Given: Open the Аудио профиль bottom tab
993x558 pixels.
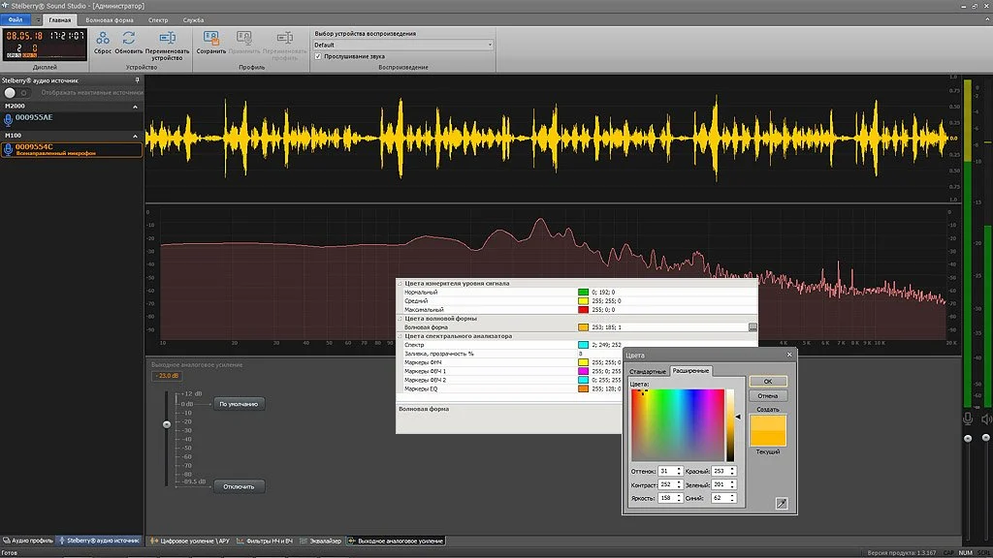Looking at the screenshot, I should (28, 541).
